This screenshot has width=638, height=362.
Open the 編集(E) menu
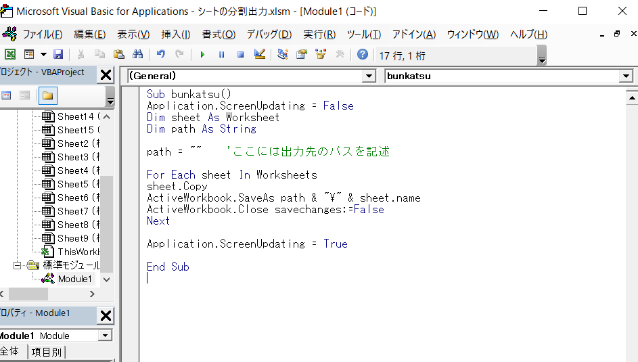[89, 34]
